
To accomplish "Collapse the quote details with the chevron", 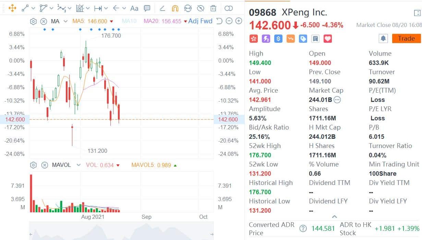I will click(x=335, y=217).
